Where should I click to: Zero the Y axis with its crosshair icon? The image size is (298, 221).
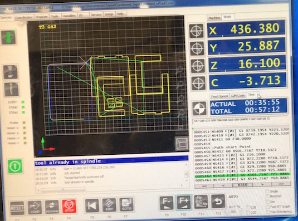(x=197, y=48)
